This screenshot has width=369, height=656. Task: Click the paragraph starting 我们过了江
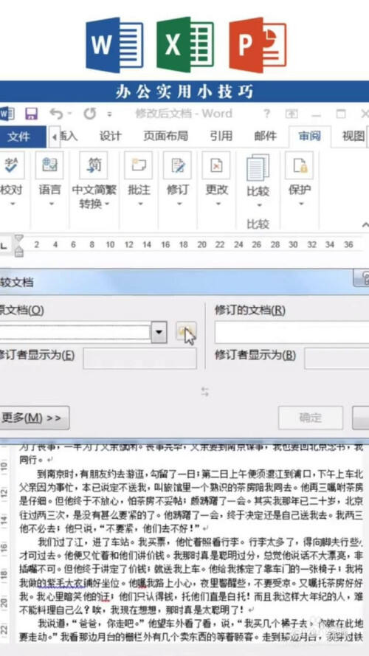[x=191, y=576]
